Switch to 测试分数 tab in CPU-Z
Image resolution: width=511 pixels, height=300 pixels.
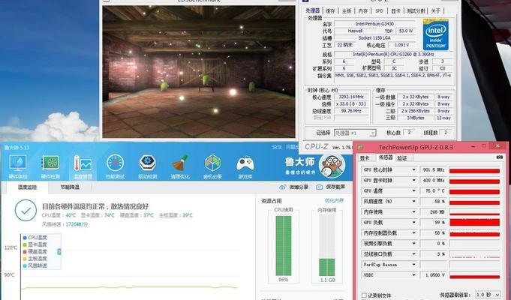416,10
